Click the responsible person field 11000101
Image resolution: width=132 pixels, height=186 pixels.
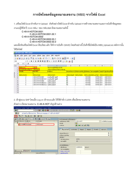click(80, 147)
